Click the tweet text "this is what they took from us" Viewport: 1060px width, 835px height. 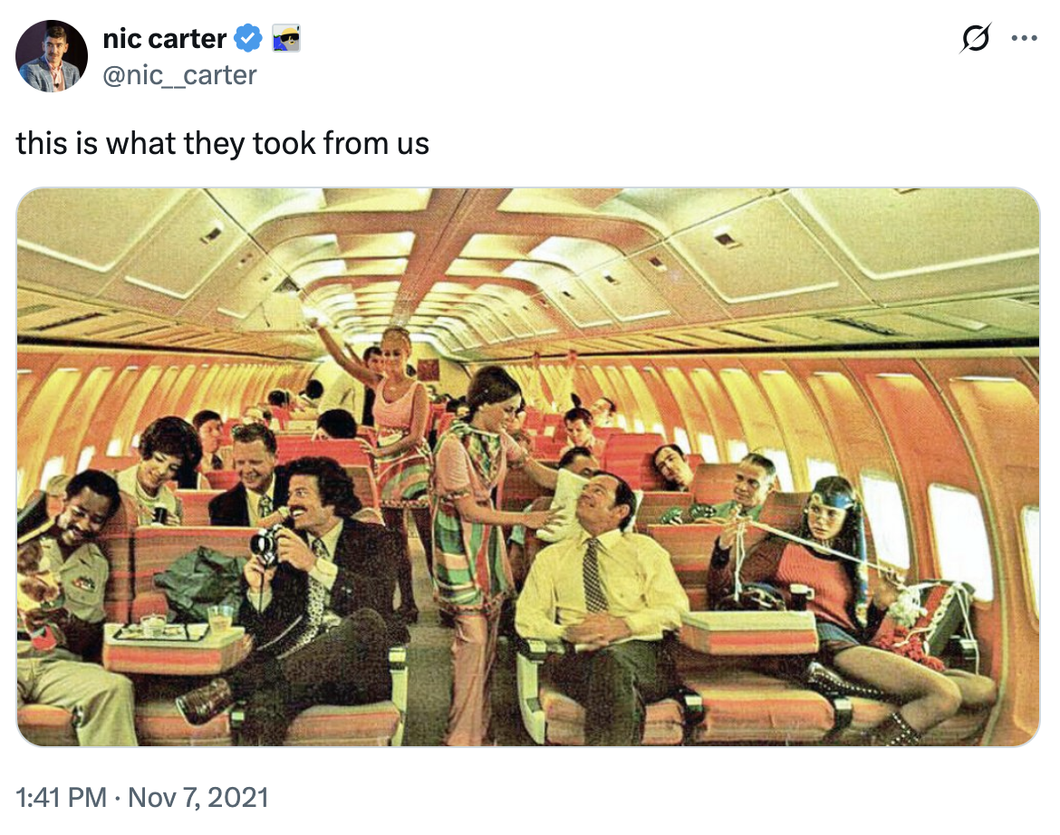[223, 143]
